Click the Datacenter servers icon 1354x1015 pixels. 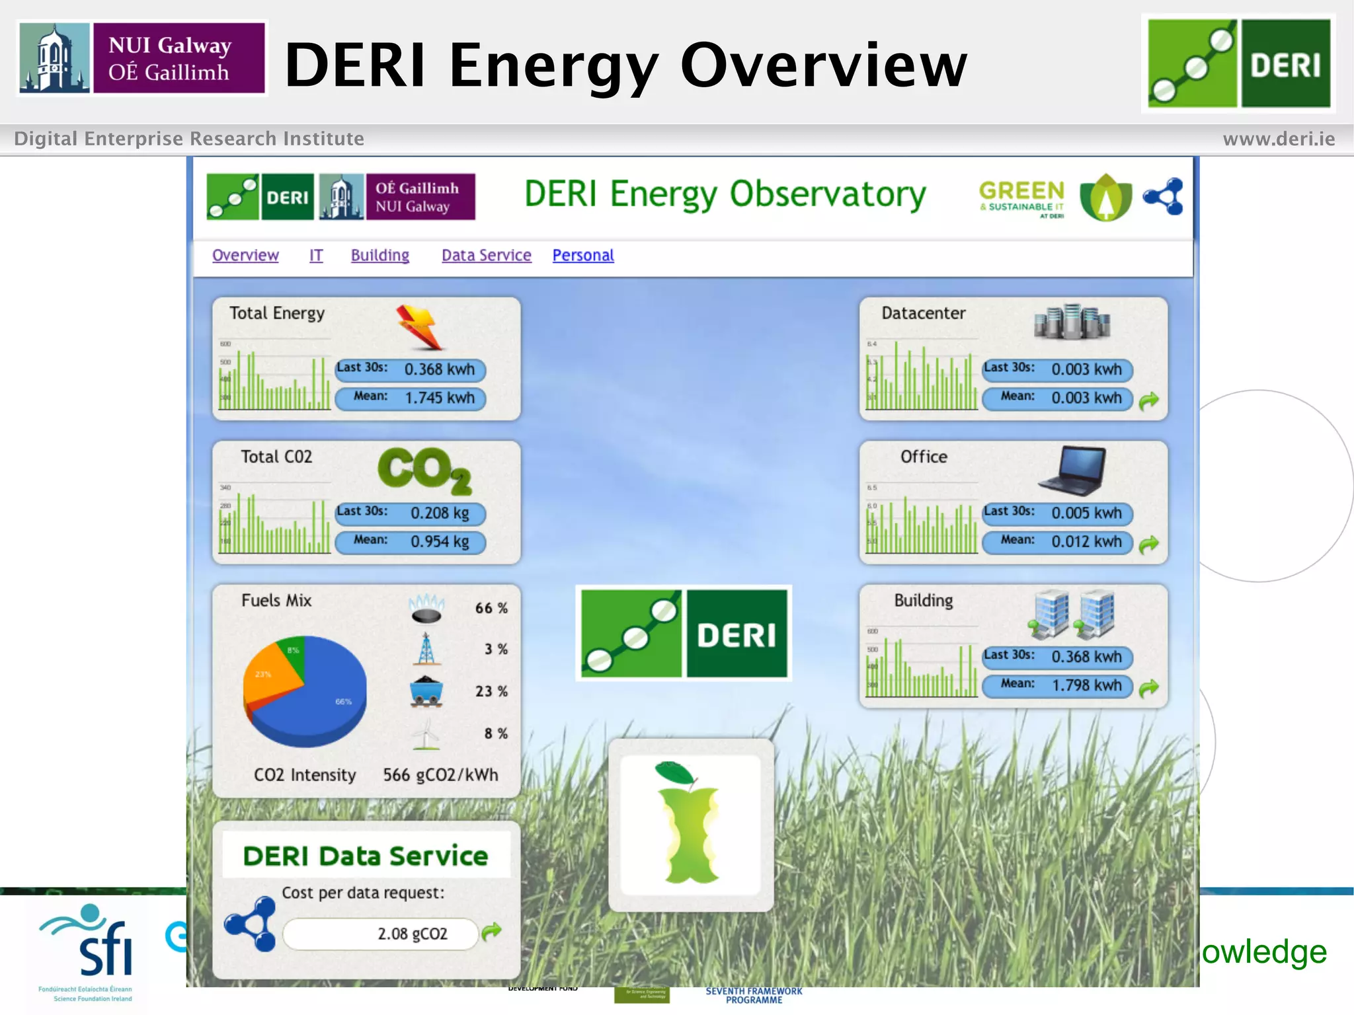(x=1072, y=322)
